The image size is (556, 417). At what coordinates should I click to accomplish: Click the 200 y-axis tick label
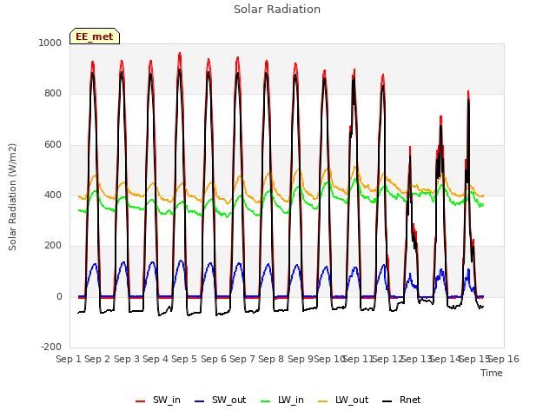(x=53, y=245)
